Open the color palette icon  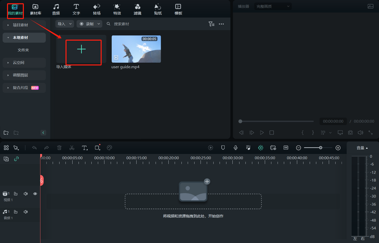coord(109,148)
